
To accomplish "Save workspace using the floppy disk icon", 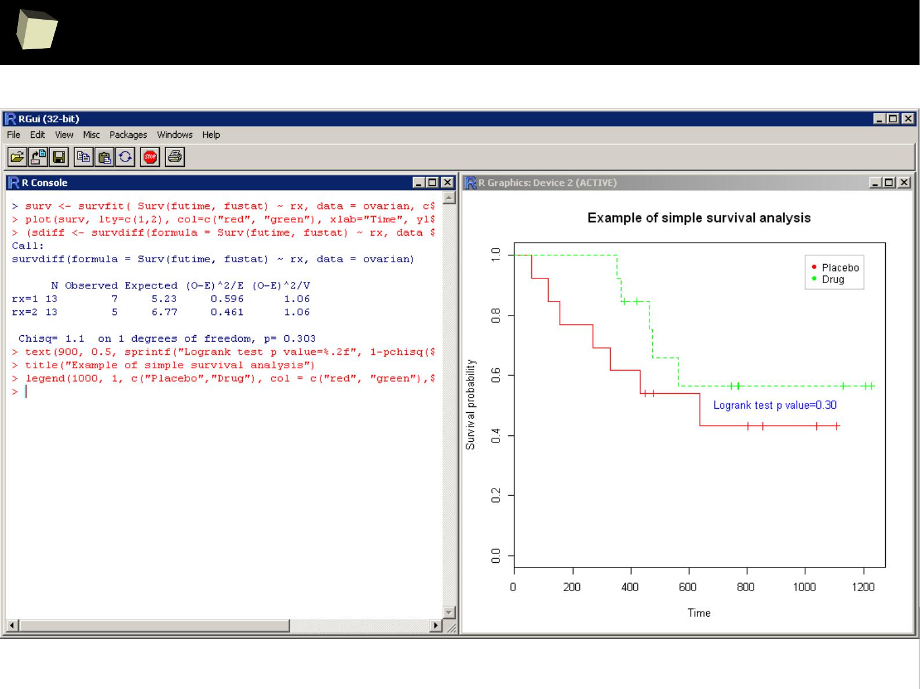I will 59,157.
